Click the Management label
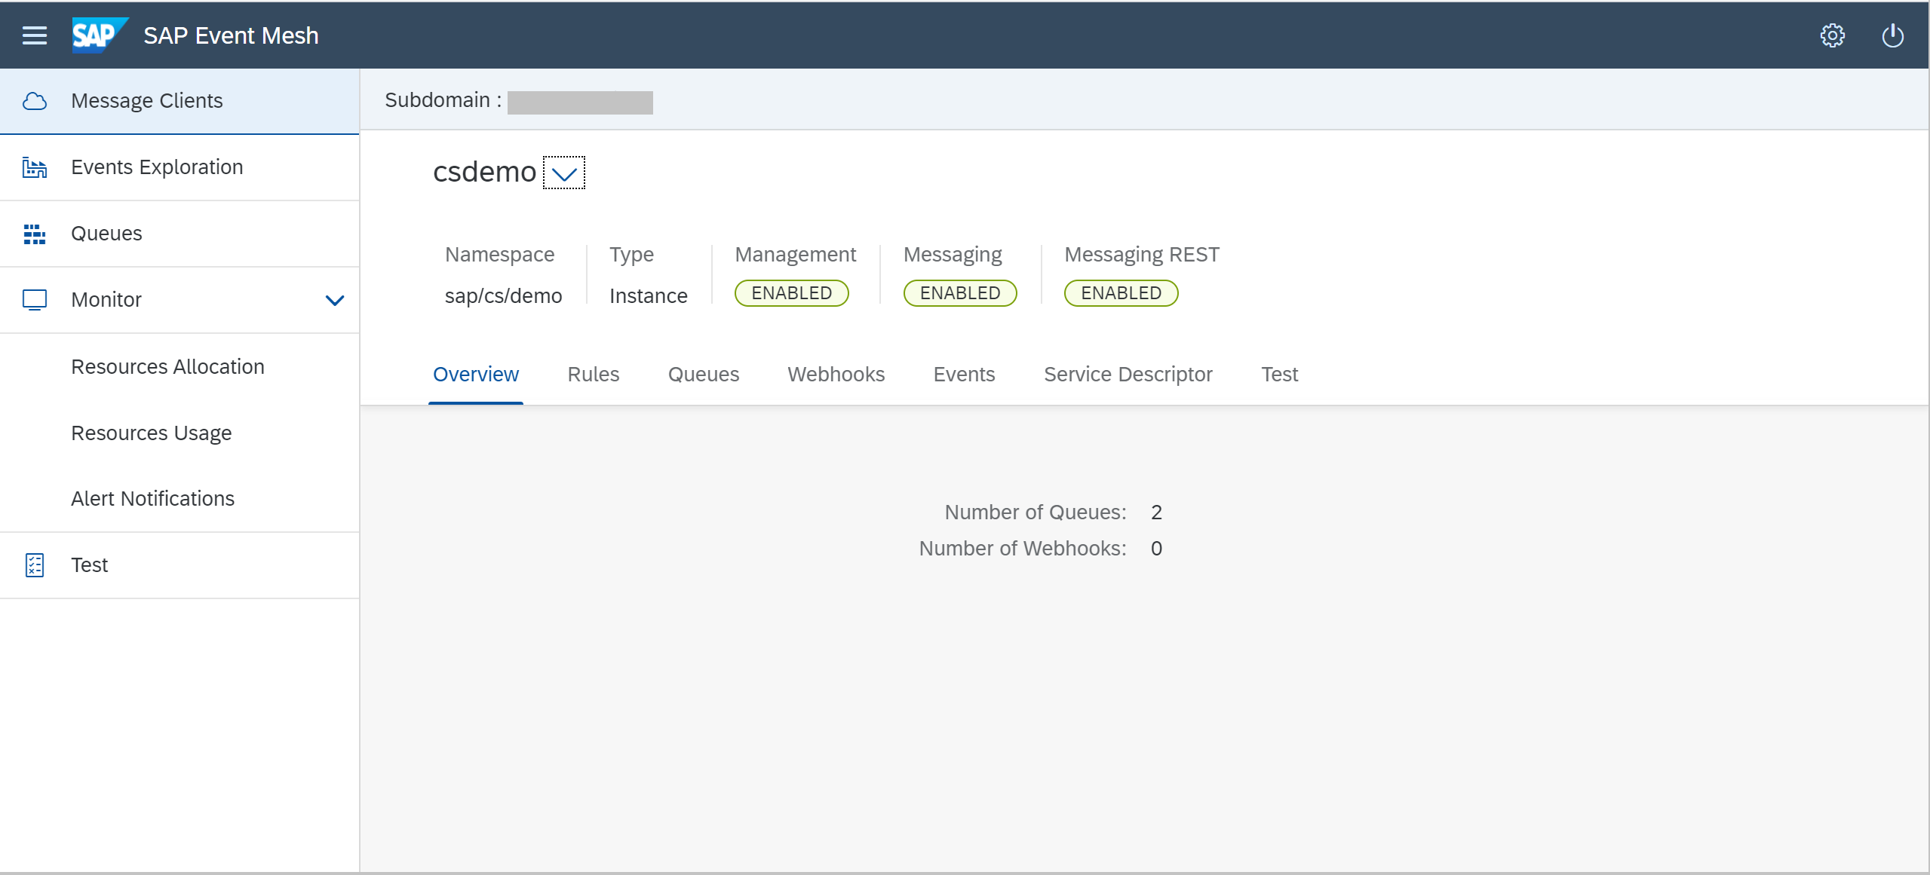Image resolution: width=1930 pixels, height=875 pixels. (x=796, y=255)
